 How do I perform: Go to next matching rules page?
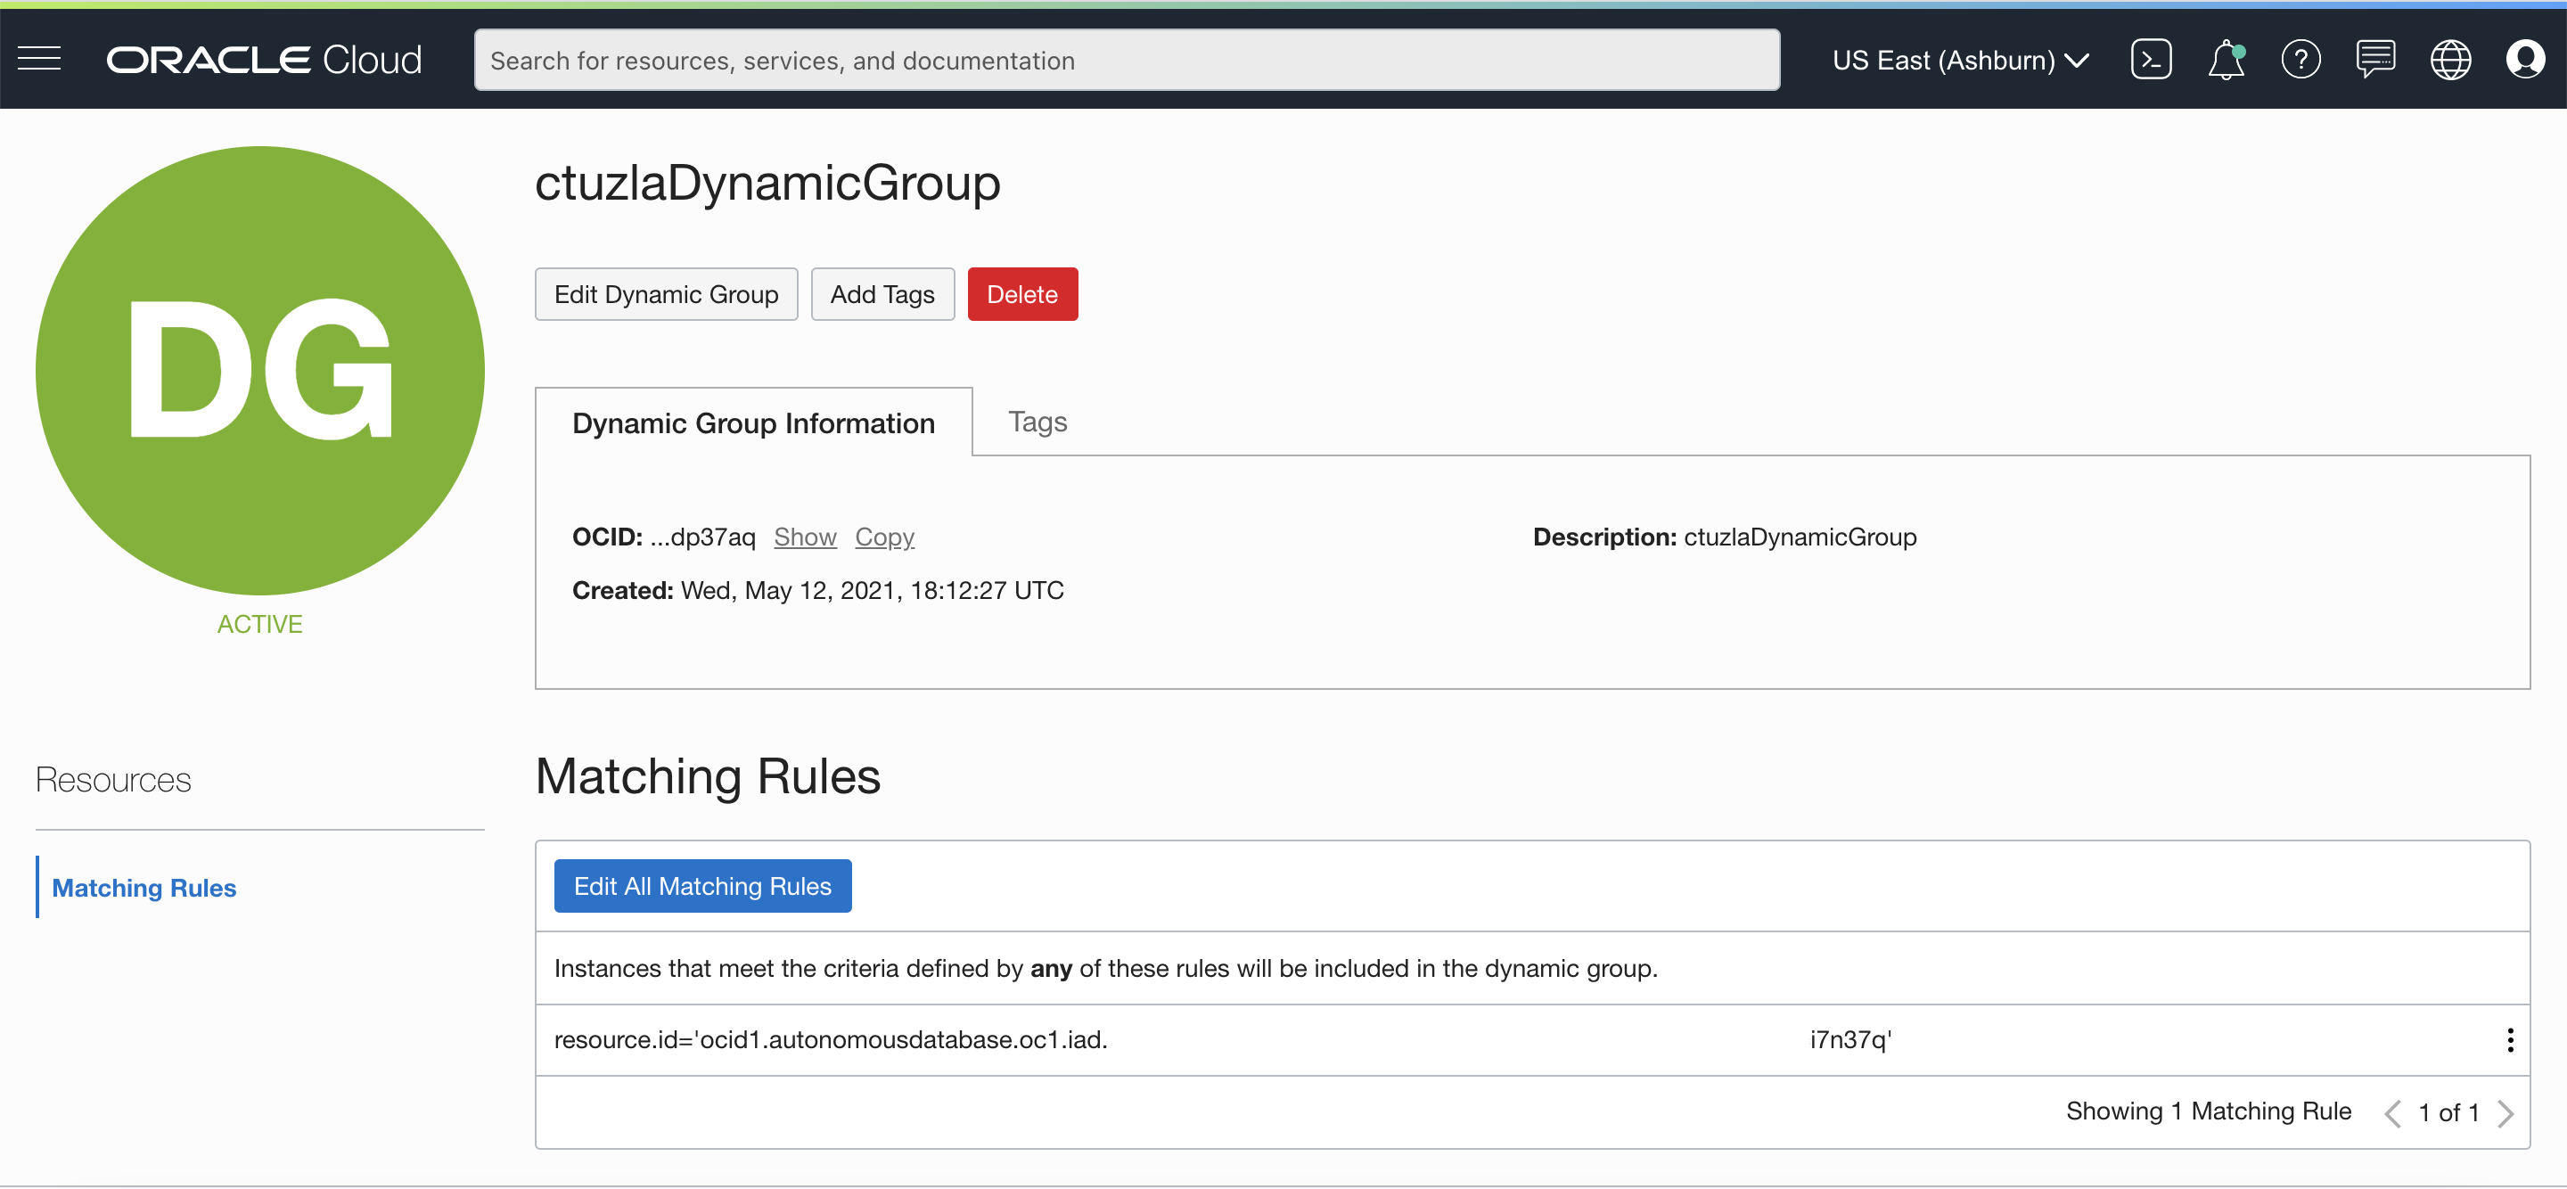point(2505,1112)
